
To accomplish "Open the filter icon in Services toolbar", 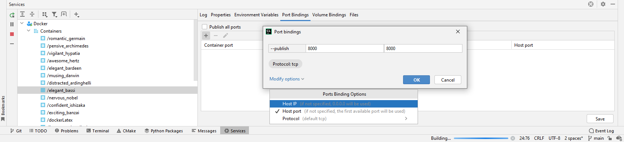I will 54,14.
